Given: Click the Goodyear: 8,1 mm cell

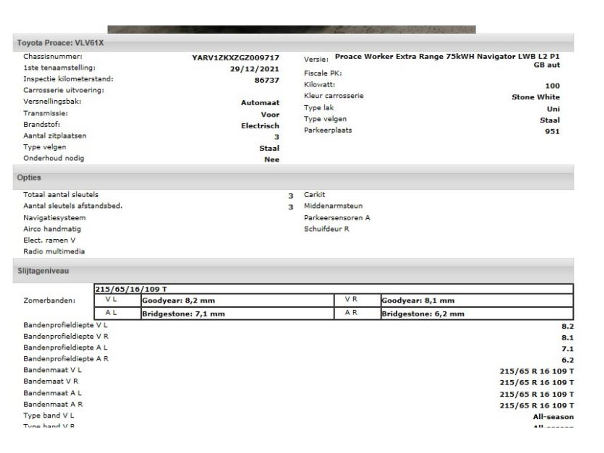Looking at the screenshot, I should coord(477,300).
